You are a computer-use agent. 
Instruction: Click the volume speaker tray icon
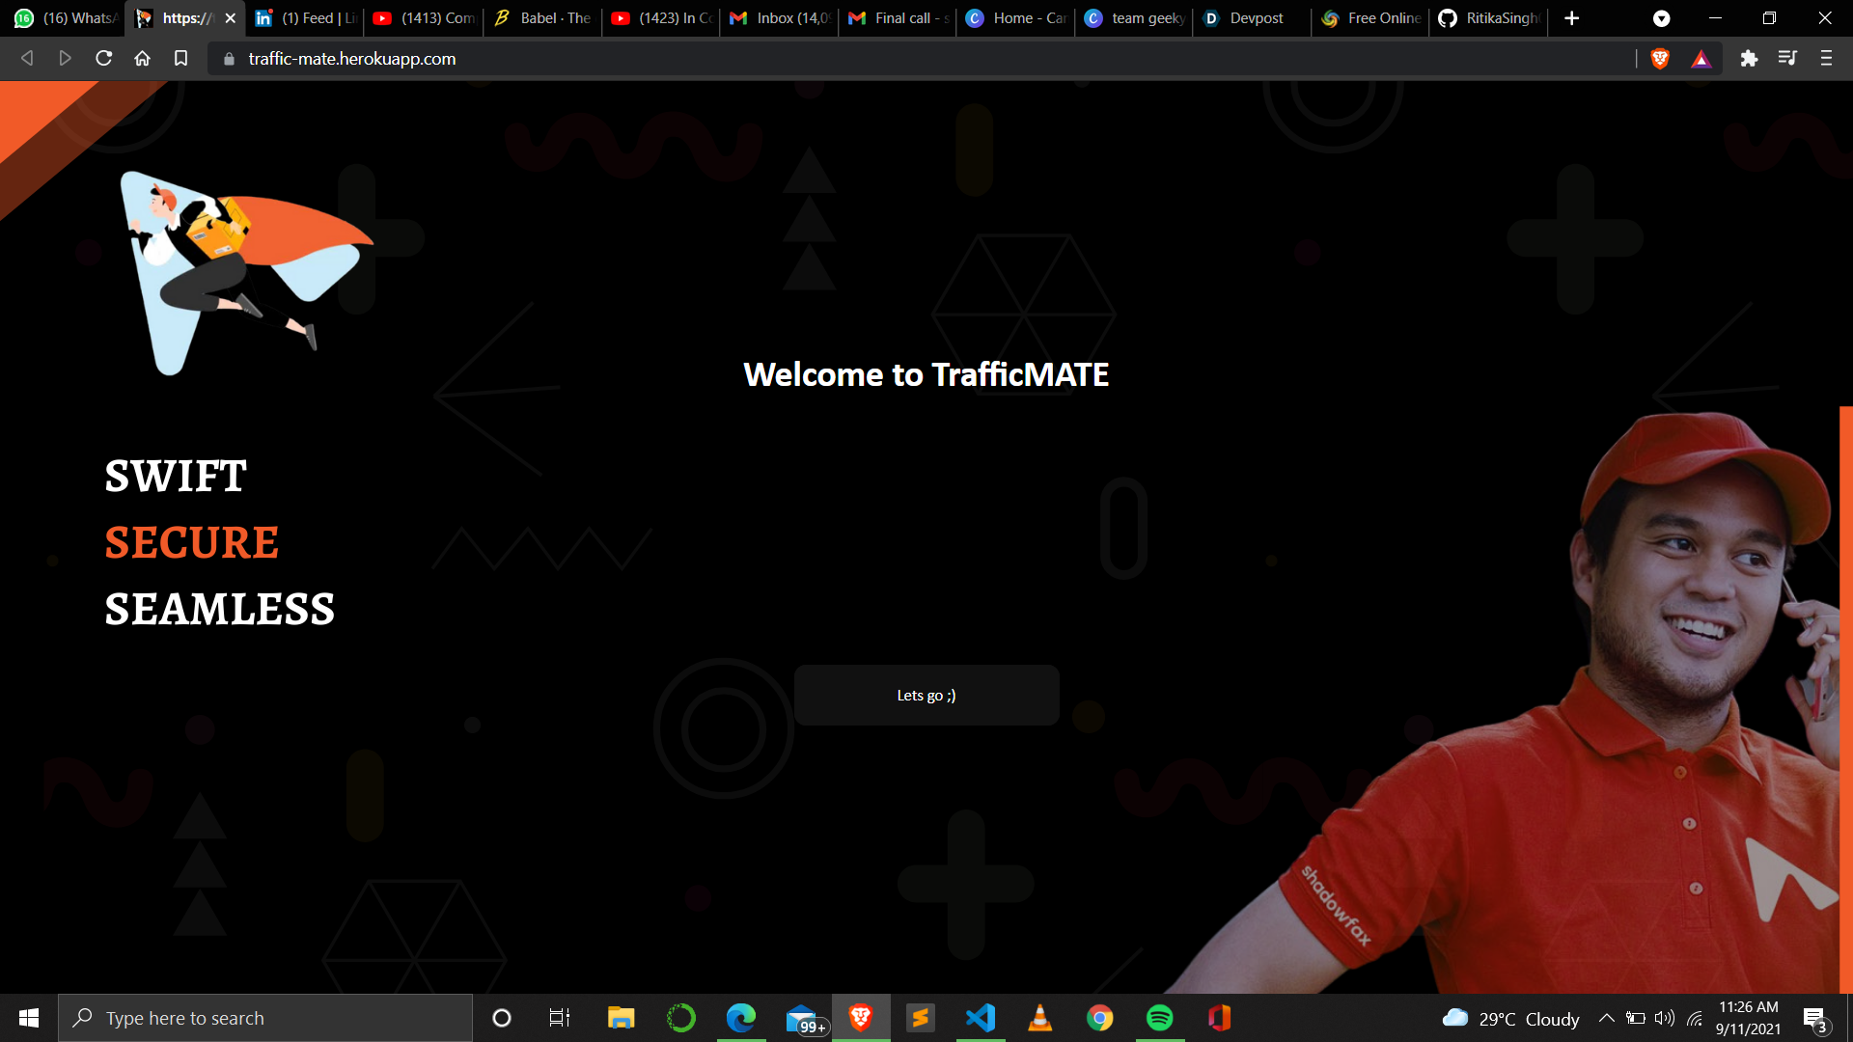(1665, 1018)
